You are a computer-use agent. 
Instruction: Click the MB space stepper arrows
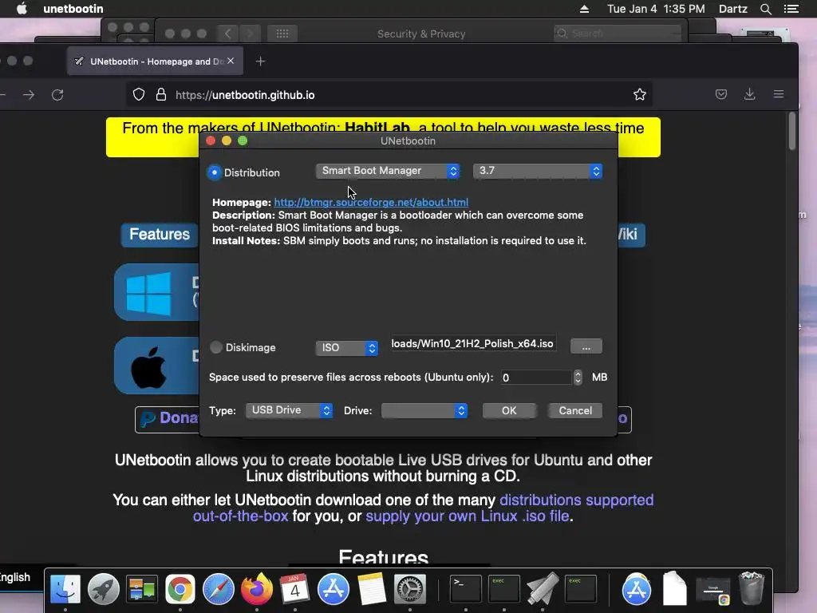[x=578, y=378]
